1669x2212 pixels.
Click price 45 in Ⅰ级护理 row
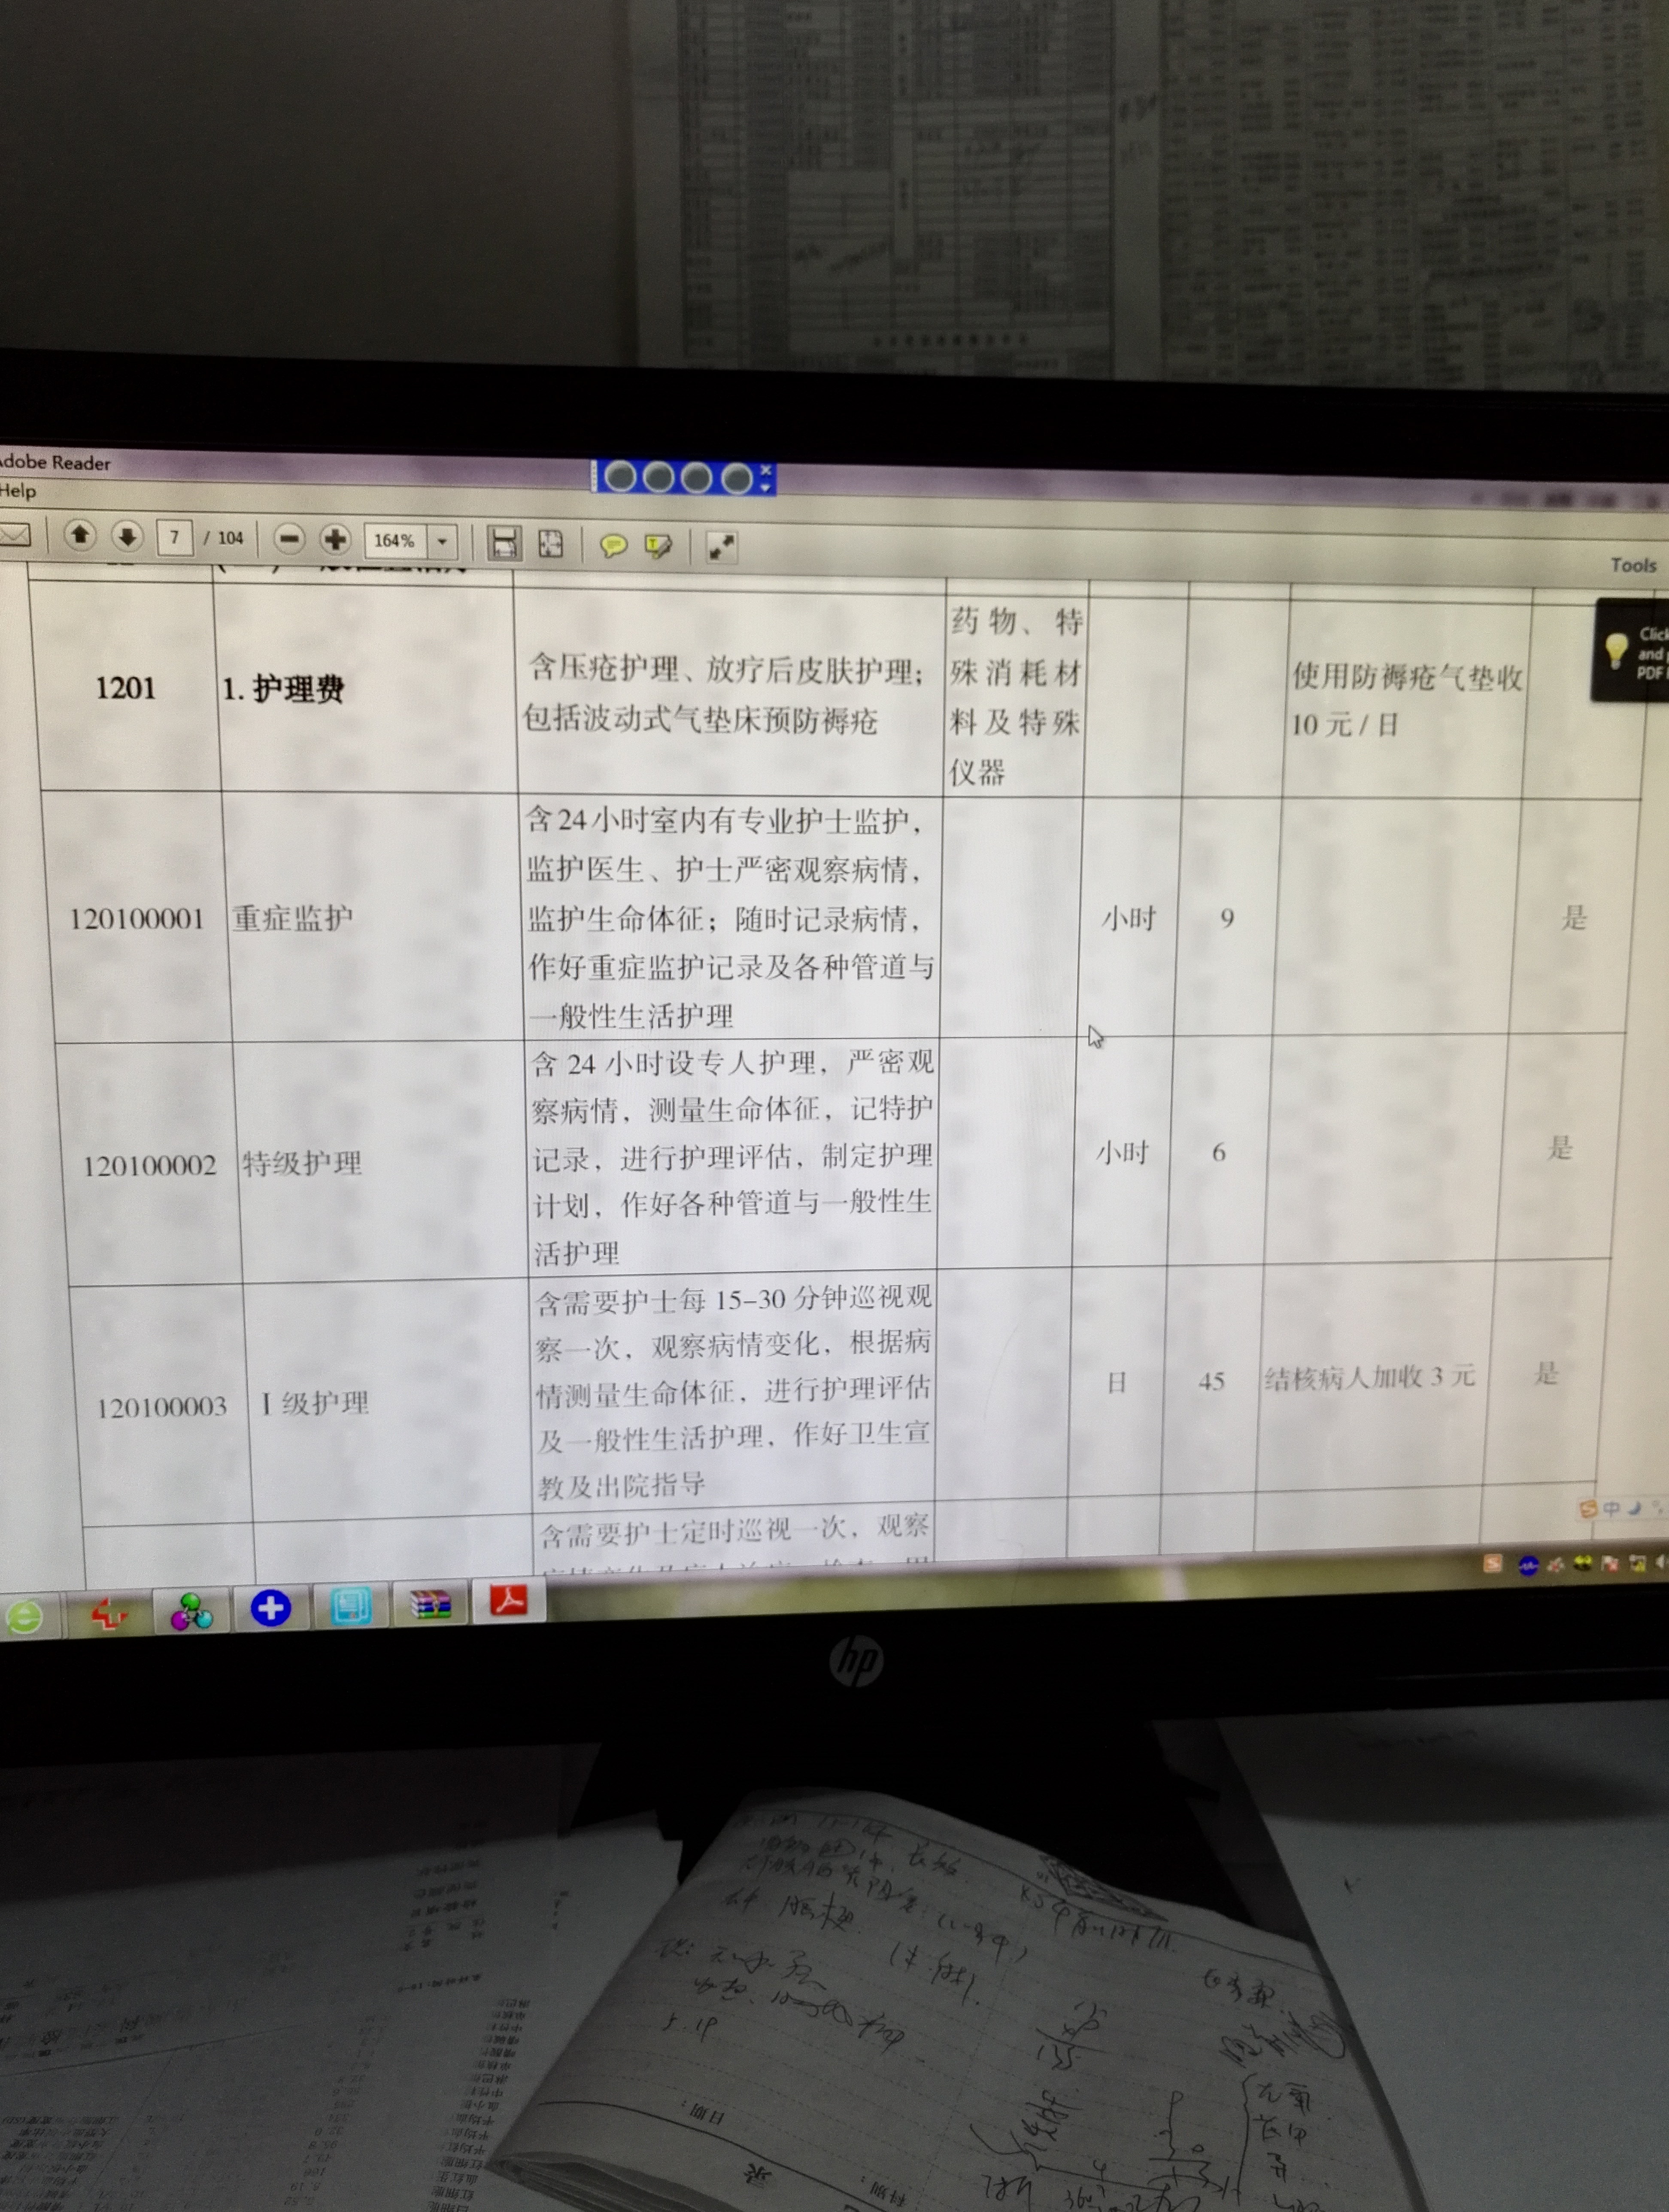point(1211,1381)
